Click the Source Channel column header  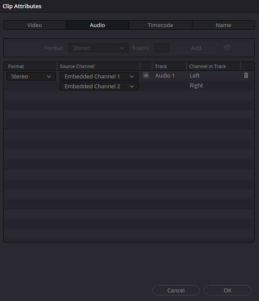click(x=77, y=66)
